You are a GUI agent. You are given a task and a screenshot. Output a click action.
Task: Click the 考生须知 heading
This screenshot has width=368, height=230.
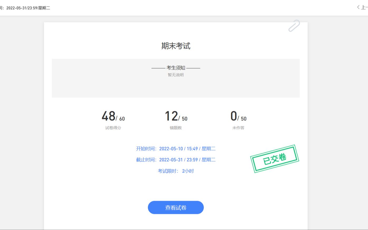pos(176,68)
